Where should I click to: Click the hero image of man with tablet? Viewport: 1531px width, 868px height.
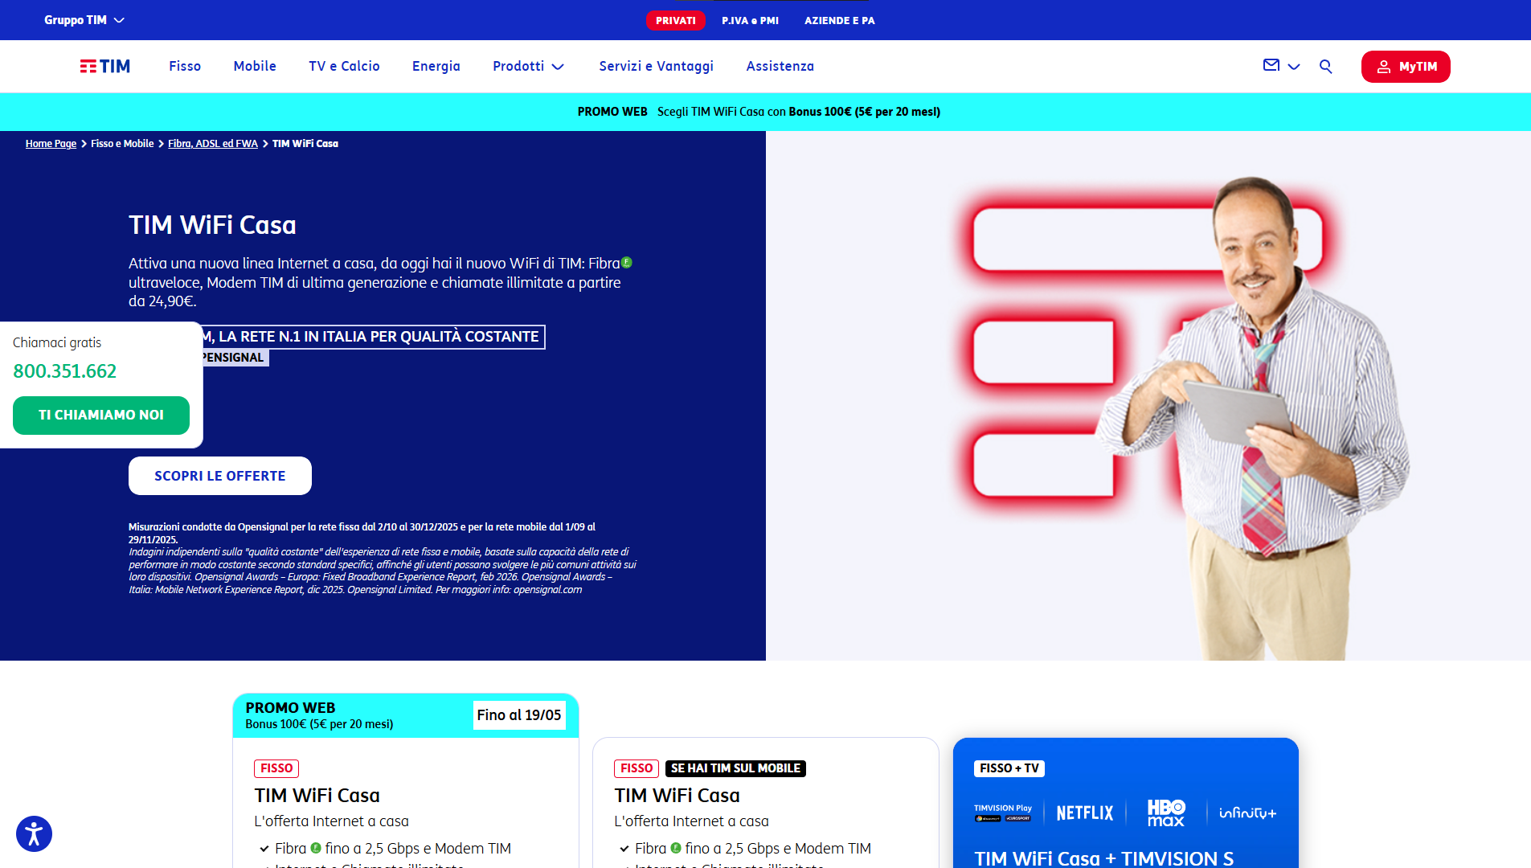1148,395
